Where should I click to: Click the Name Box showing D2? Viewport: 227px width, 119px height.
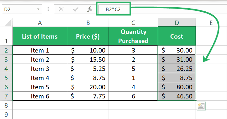pos(22,9)
